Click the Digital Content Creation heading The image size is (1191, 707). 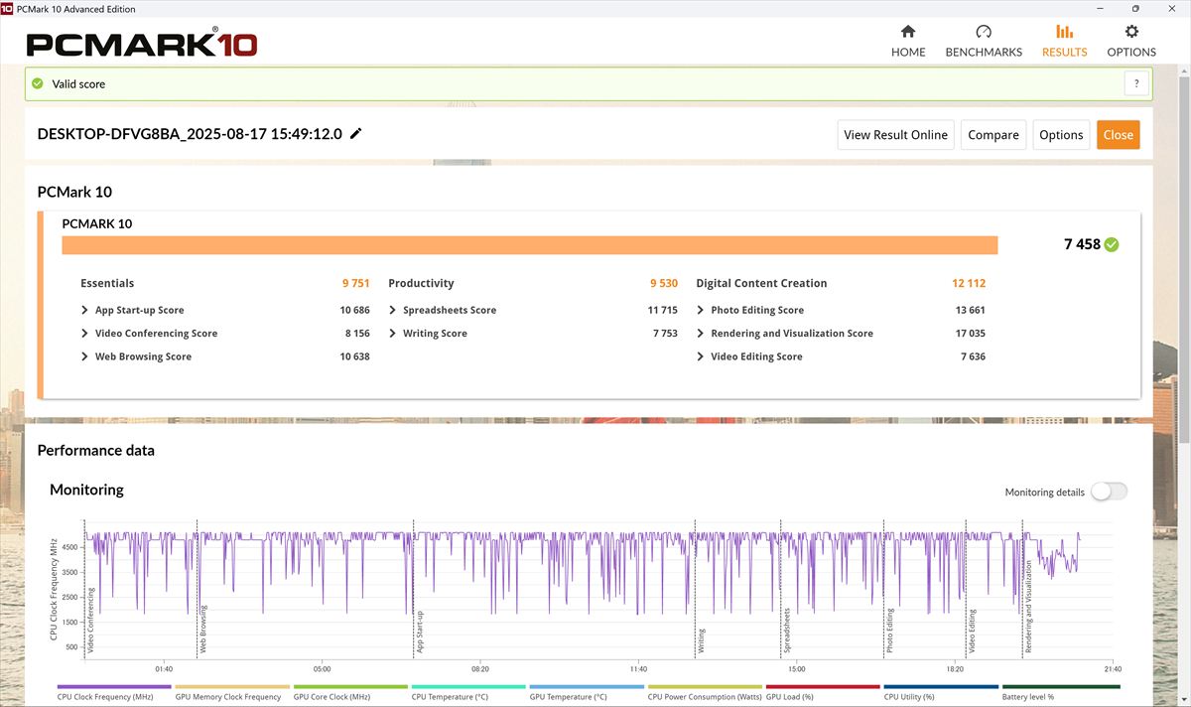pos(761,283)
